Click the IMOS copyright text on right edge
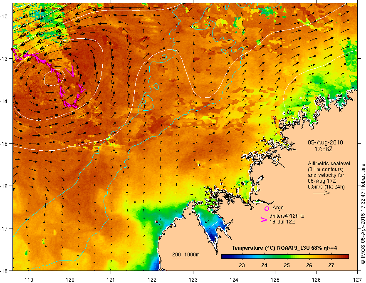 (x=363, y=214)
